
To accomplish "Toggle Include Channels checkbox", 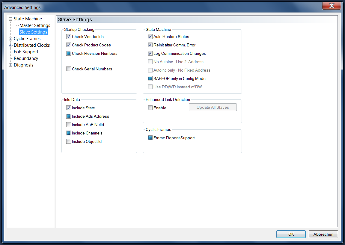I will point(69,133).
